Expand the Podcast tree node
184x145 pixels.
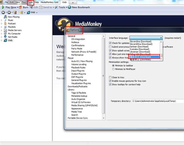click(x=2, y=24)
